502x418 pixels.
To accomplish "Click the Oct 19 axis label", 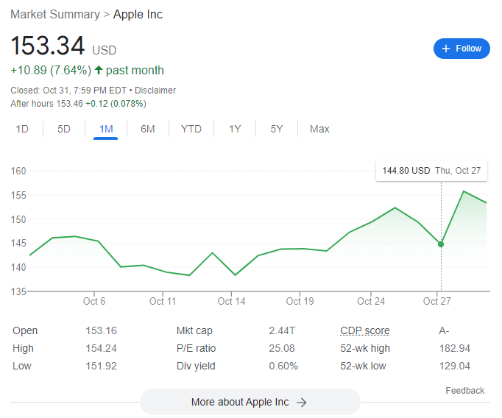I will (300, 301).
